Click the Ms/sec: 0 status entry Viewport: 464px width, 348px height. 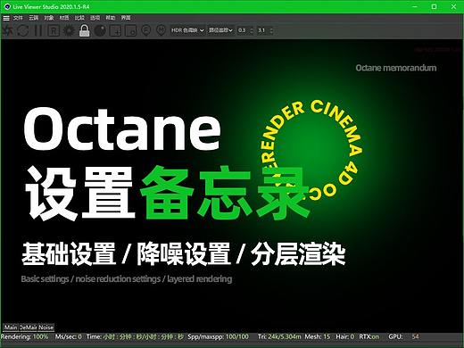(x=68, y=337)
